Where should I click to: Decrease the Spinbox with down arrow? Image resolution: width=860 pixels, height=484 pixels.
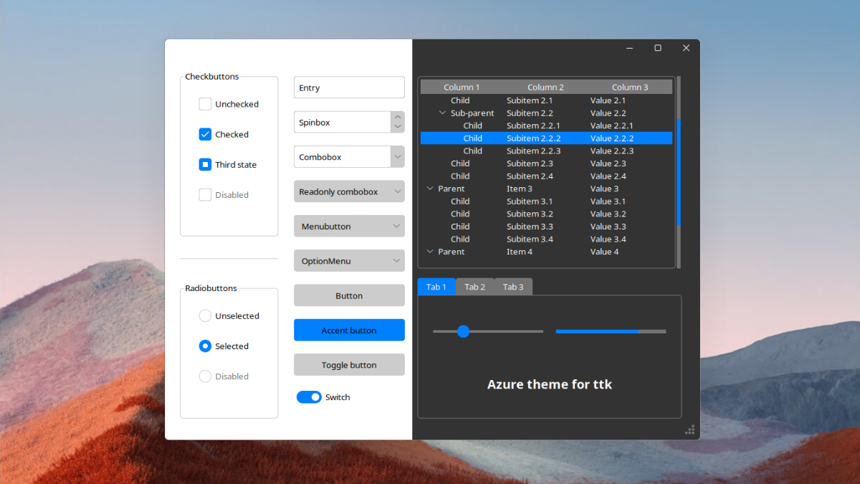[398, 127]
